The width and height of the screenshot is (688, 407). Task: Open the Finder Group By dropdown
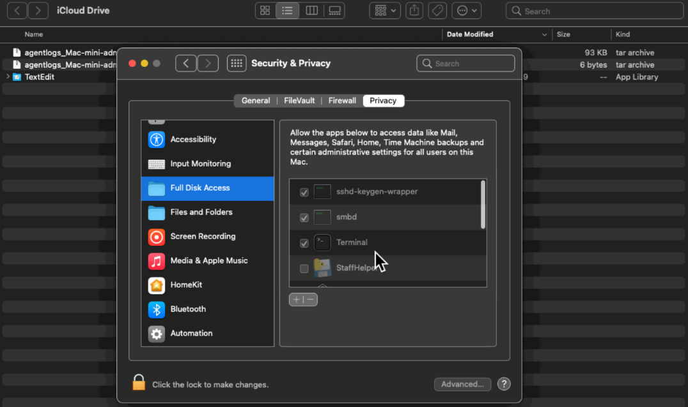point(384,11)
